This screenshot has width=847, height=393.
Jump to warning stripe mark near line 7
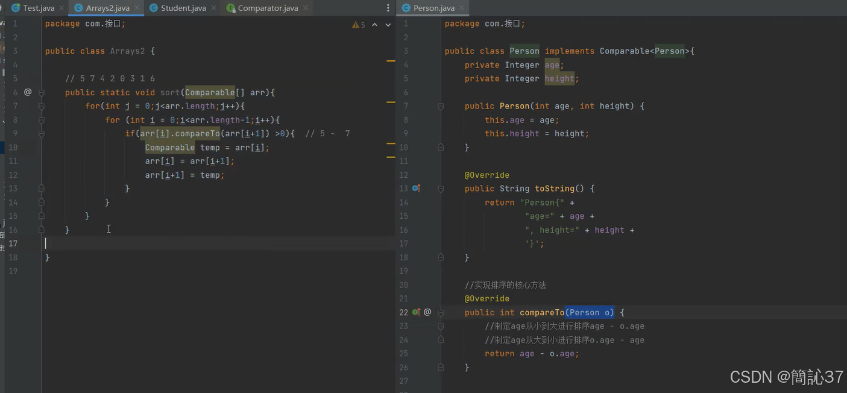(x=391, y=102)
